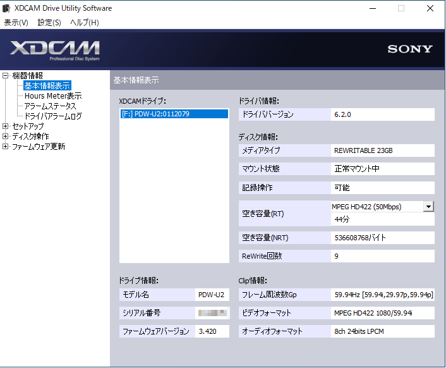
Task: Expand the ディスク操作 tree node
Action: [6, 137]
